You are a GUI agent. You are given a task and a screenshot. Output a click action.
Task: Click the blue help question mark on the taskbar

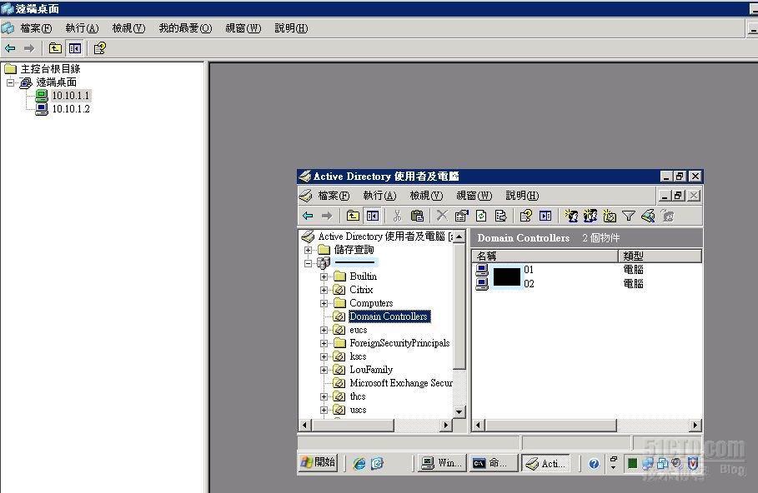point(594,464)
